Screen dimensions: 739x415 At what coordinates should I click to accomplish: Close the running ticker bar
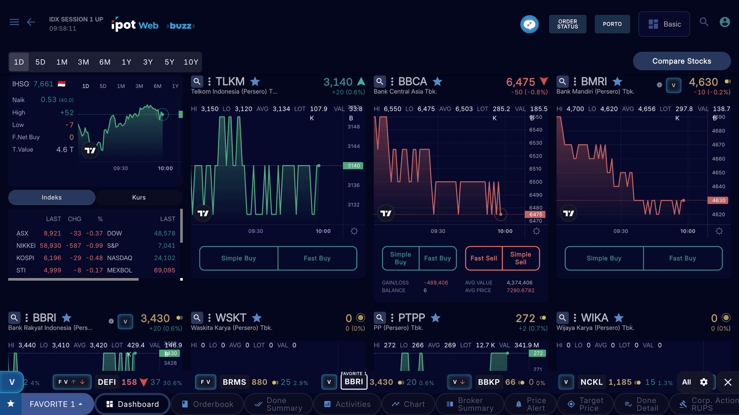pos(728,382)
